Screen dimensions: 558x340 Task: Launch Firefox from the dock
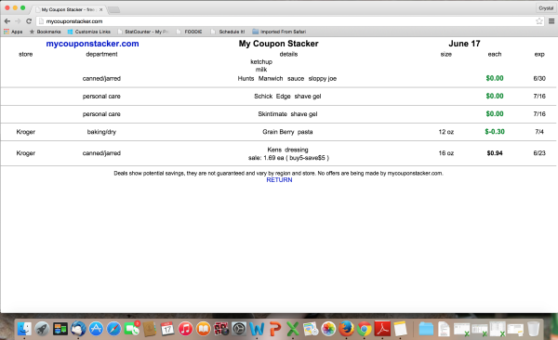pyautogui.click(x=346, y=329)
